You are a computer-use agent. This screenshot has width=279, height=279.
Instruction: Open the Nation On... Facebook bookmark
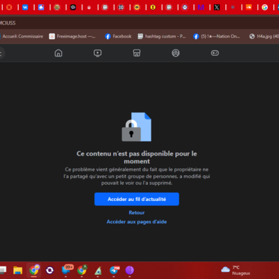tap(217, 36)
